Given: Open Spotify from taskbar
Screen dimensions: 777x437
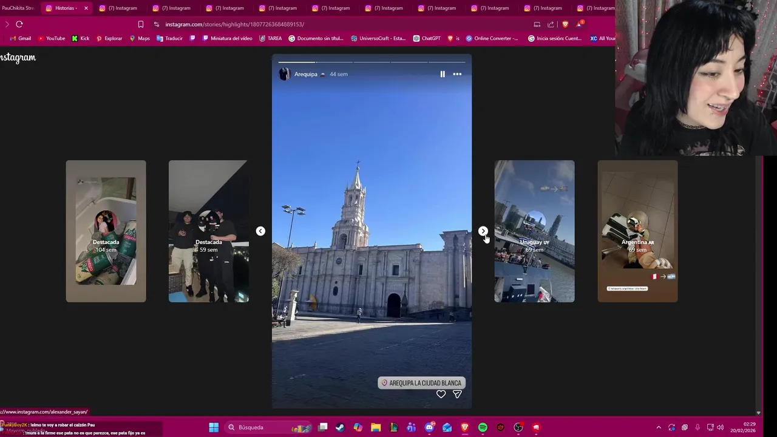Looking at the screenshot, I should coord(483,427).
